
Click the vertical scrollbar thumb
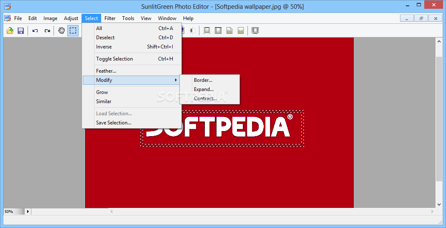point(439,118)
